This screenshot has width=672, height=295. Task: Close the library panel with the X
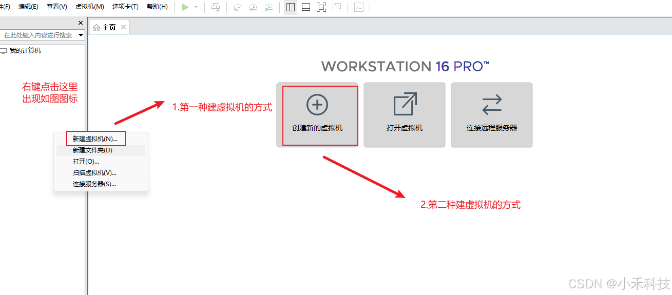(x=81, y=23)
